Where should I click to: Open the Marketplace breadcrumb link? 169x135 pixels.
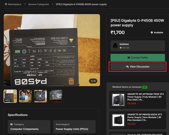point(15,4)
